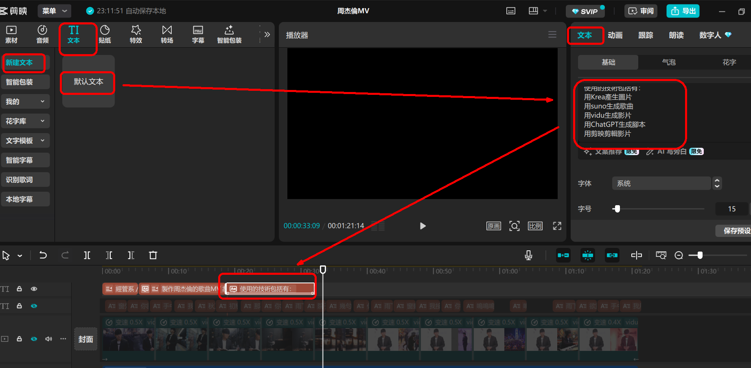Toggle clip linkage in timeline
This screenshot has width=751, height=368.
[612, 255]
